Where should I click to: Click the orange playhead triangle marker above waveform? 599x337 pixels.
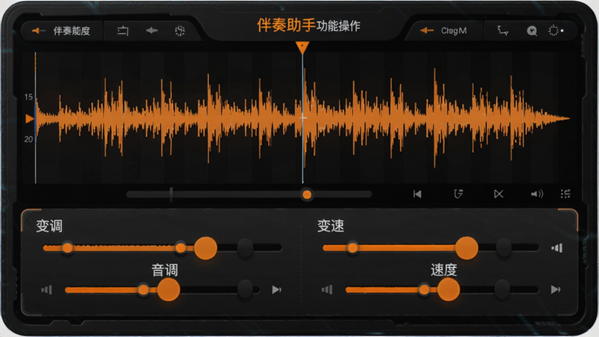pyautogui.click(x=302, y=47)
